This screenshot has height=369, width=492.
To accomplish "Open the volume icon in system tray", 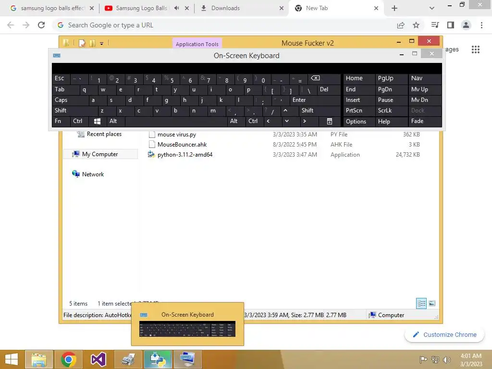I will click(x=446, y=359).
